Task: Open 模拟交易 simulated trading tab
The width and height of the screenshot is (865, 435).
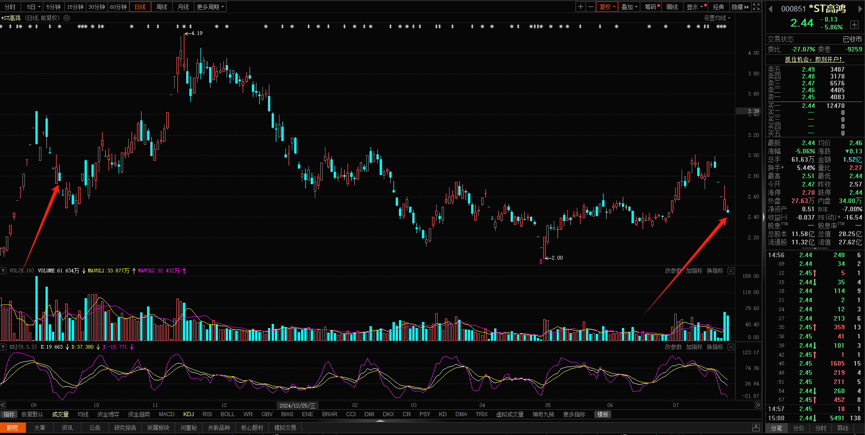Action: pos(285,428)
